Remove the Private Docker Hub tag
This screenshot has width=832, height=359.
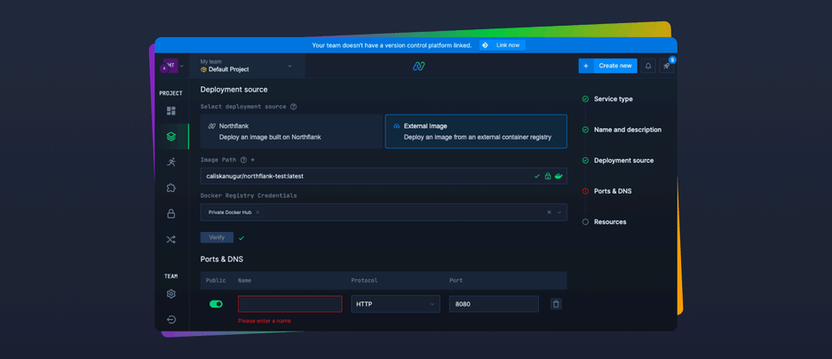pyautogui.click(x=258, y=211)
